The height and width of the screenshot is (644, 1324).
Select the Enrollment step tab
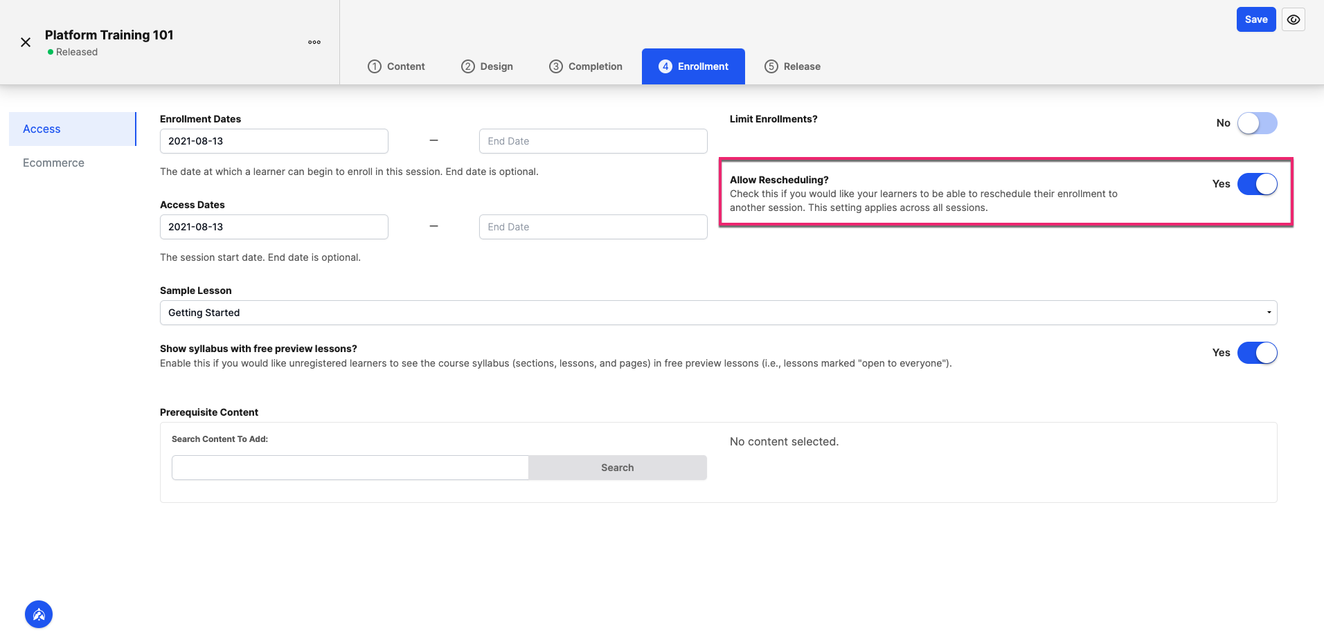click(x=693, y=66)
